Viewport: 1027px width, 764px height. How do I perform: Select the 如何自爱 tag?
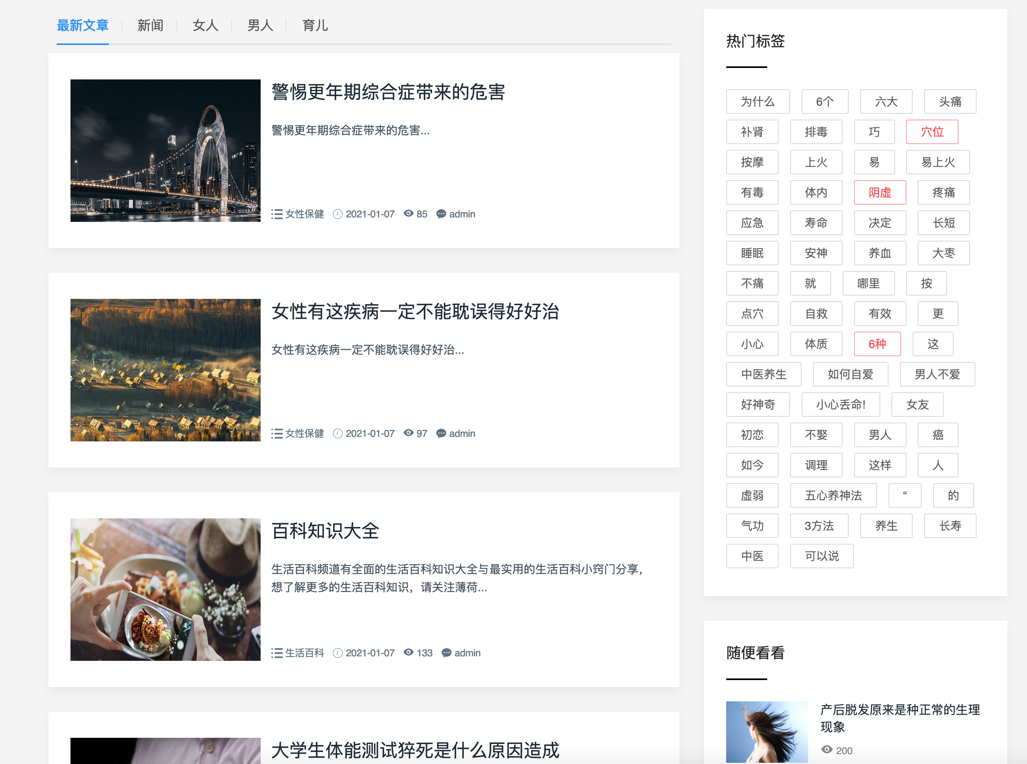point(850,374)
